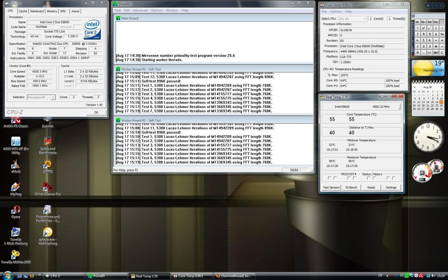Open the zplayer.exe Verknüpfung icon
This screenshot has width=448, height=280.
pos(48,236)
